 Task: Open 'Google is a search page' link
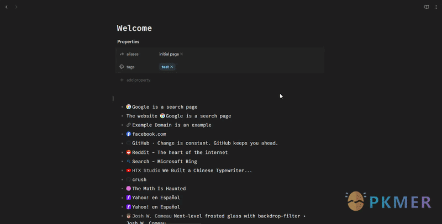click(165, 107)
